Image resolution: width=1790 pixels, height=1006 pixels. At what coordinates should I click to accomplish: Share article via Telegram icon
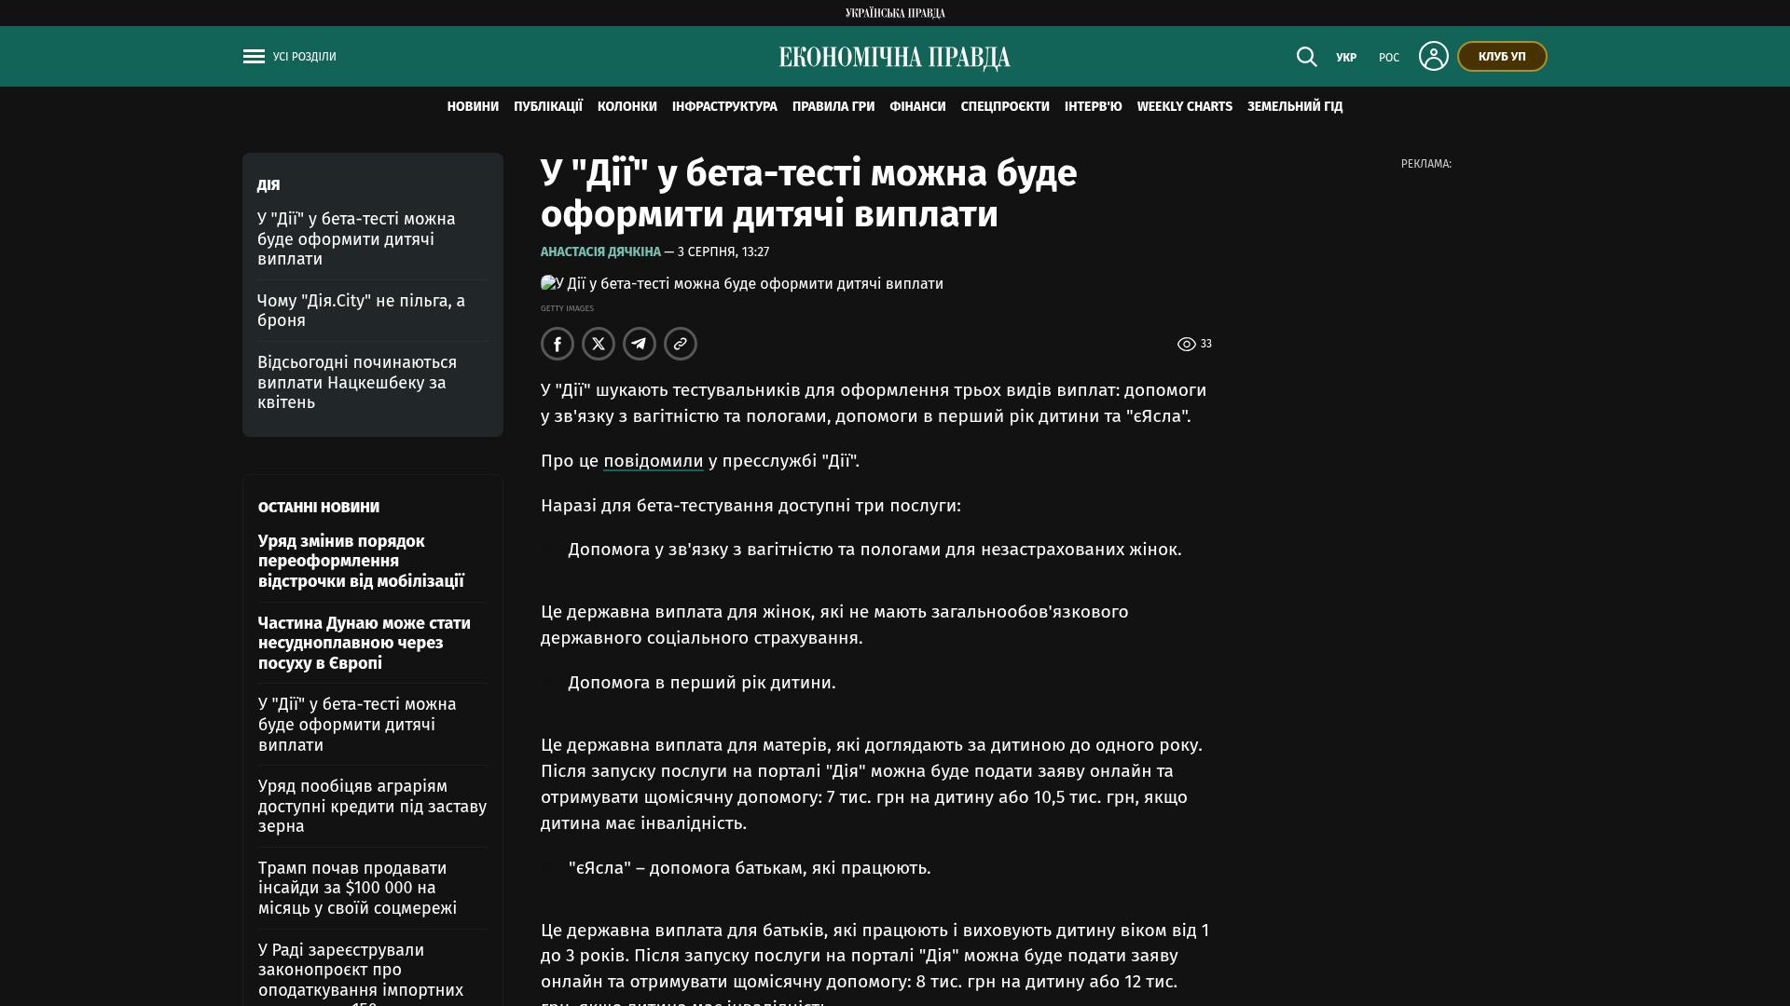click(x=640, y=344)
